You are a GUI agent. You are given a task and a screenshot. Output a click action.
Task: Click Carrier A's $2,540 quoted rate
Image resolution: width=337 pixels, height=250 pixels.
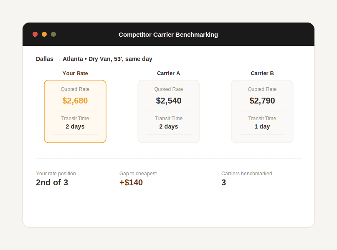click(x=169, y=101)
